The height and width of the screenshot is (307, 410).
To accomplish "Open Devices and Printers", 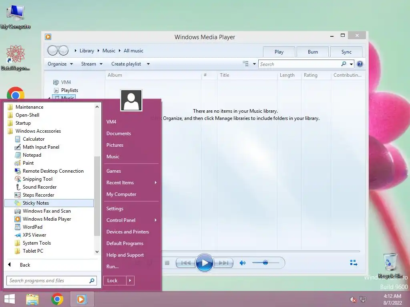I will click(128, 232).
